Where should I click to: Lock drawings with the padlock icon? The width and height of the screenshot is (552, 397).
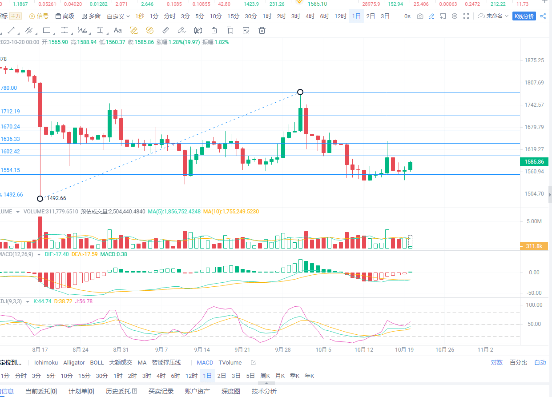[x=214, y=30]
